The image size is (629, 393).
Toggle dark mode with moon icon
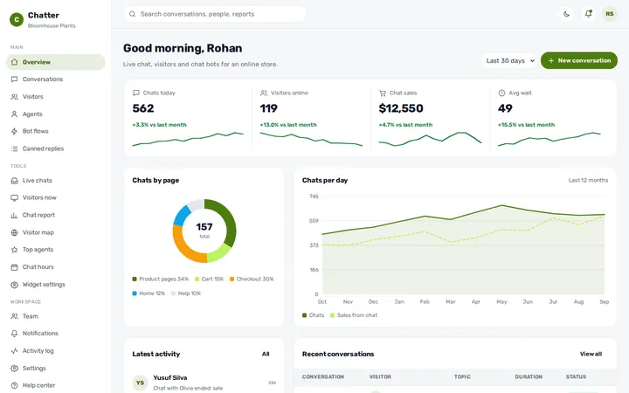[566, 14]
